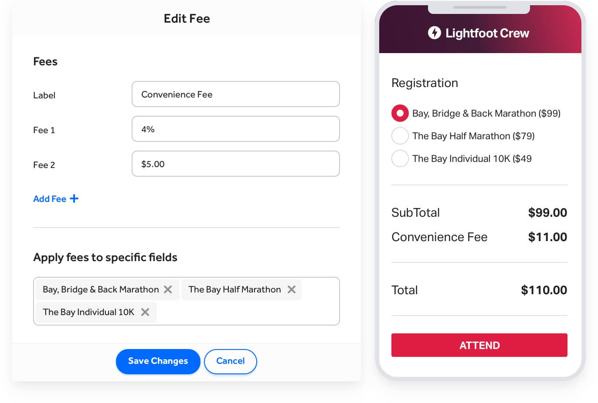This screenshot has height=403, width=598.
Task: Click the plus icon next to Add Fee
Action: pos(74,198)
